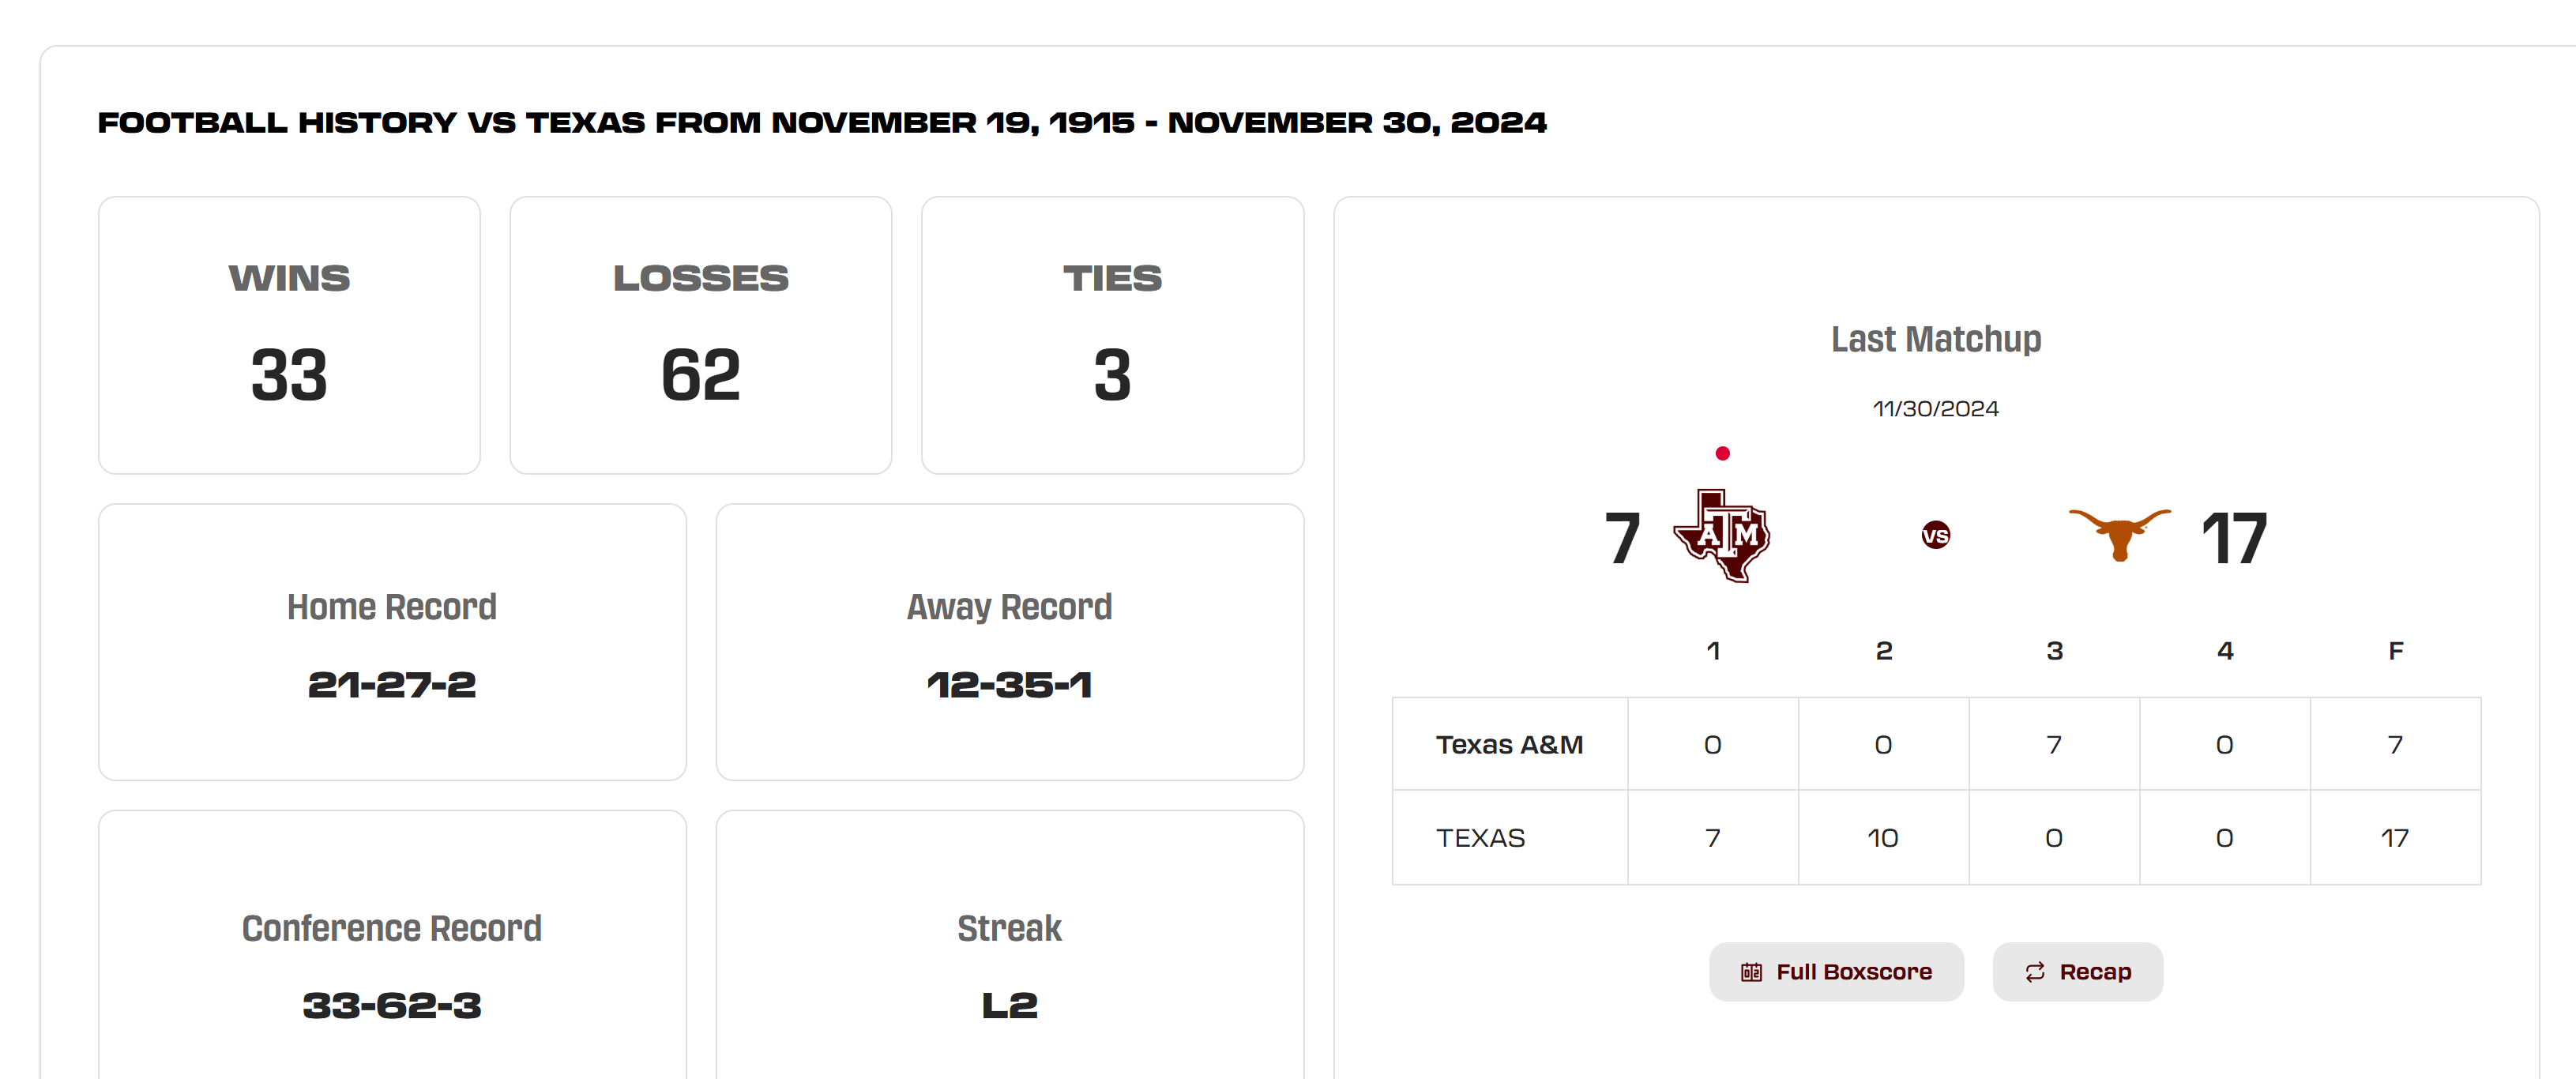Click the red dot above A&M logo
Viewport: 2576px width, 1079px height.
(1722, 454)
